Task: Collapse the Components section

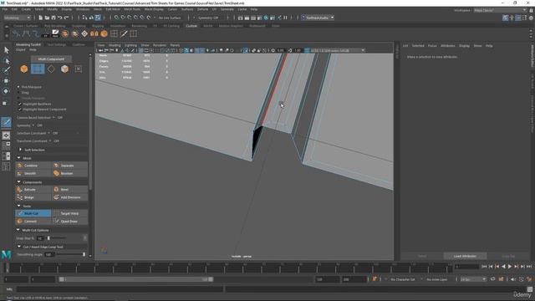Action: pyautogui.click(x=18, y=182)
